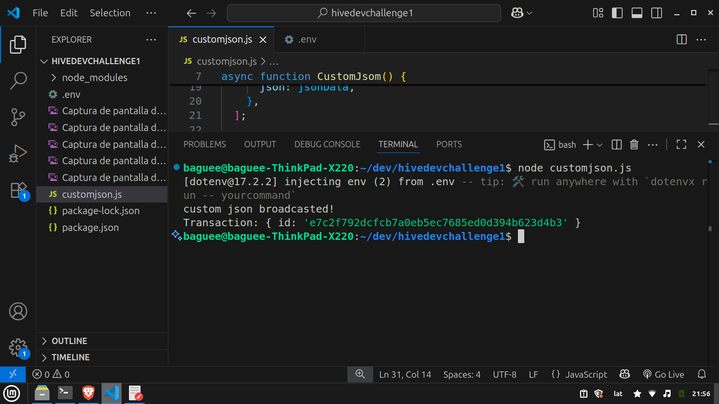Open the Extensions view
This screenshot has width=719, height=404.
coord(18,190)
